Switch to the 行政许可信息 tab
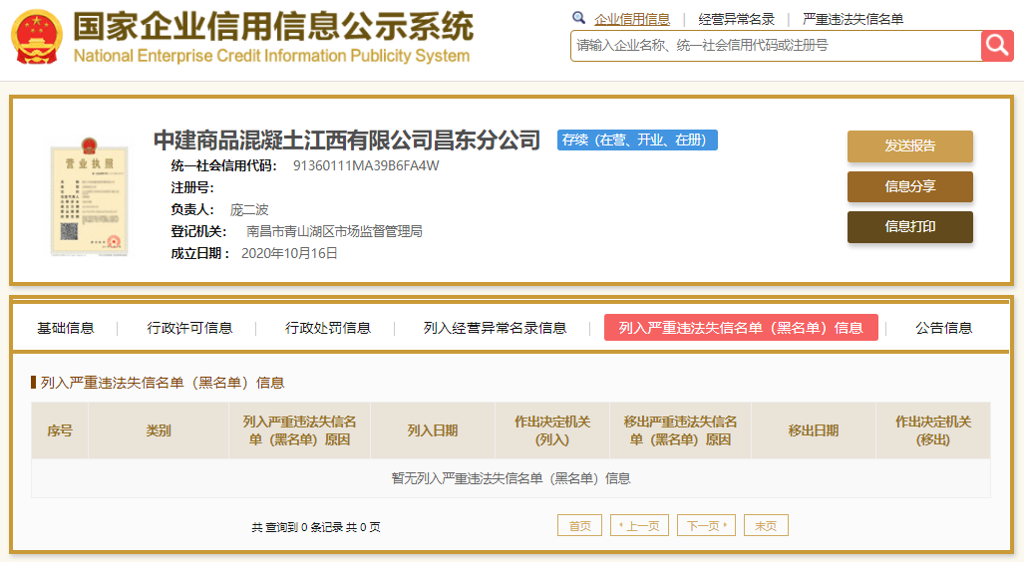The image size is (1024, 562). (189, 328)
